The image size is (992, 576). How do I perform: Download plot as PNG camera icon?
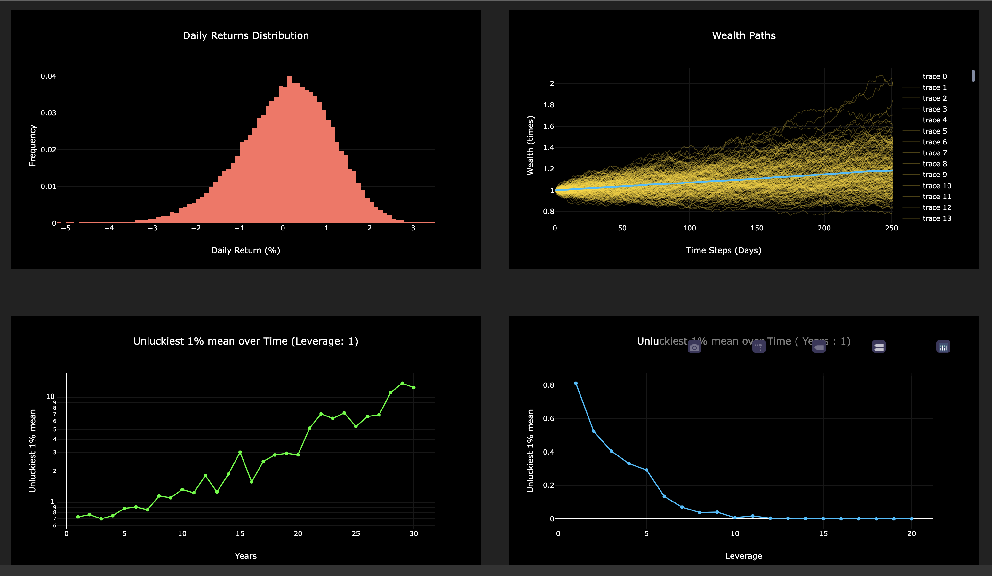694,347
